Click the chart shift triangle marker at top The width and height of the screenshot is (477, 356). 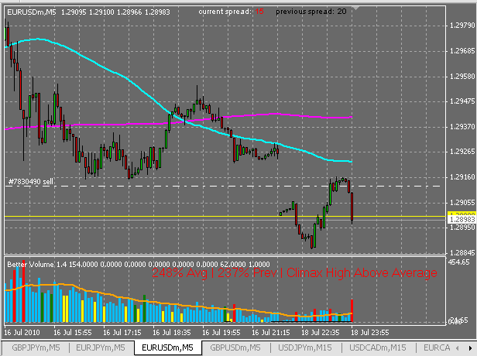355,8
